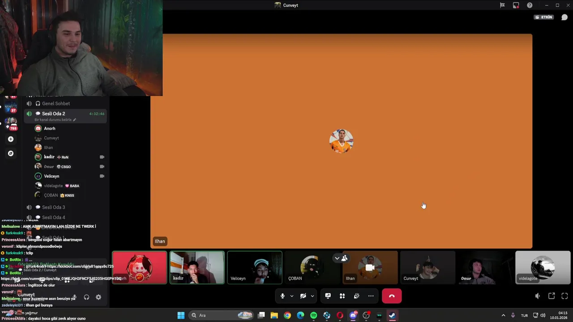Open user settings gear icon
Image resolution: width=573 pixels, height=322 pixels.
click(98, 297)
